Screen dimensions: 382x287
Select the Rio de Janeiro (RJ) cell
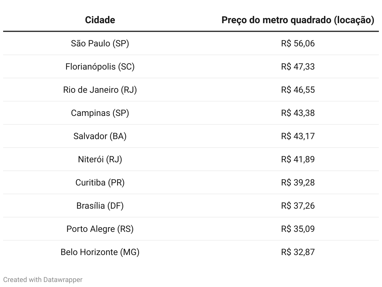100,90
